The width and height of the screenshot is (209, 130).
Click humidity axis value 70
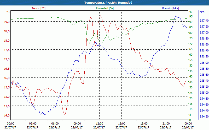[191, 44]
